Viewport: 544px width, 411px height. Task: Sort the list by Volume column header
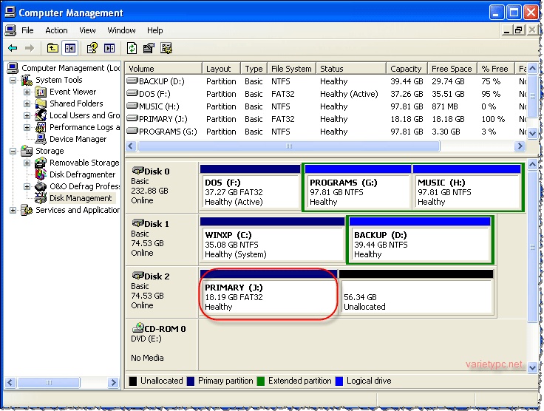click(x=163, y=69)
